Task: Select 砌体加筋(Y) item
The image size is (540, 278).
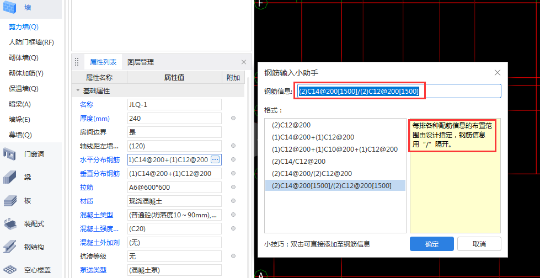Action: pyautogui.click(x=26, y=73)
